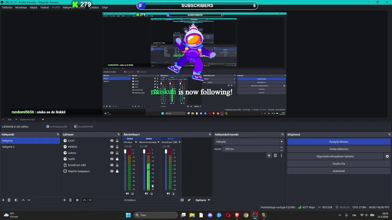Open Brave browser from the taskbar
Image resolution: width=392 pixels, height=220 pixels.
(x=237, y=215)
